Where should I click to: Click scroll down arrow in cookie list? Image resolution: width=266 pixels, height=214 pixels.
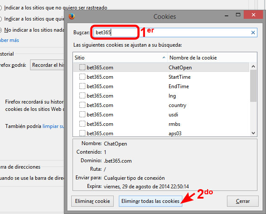click(253, 133)
